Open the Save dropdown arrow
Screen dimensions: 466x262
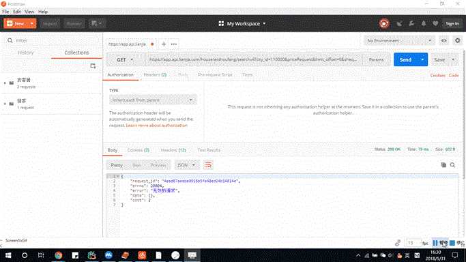coord(453,60)
